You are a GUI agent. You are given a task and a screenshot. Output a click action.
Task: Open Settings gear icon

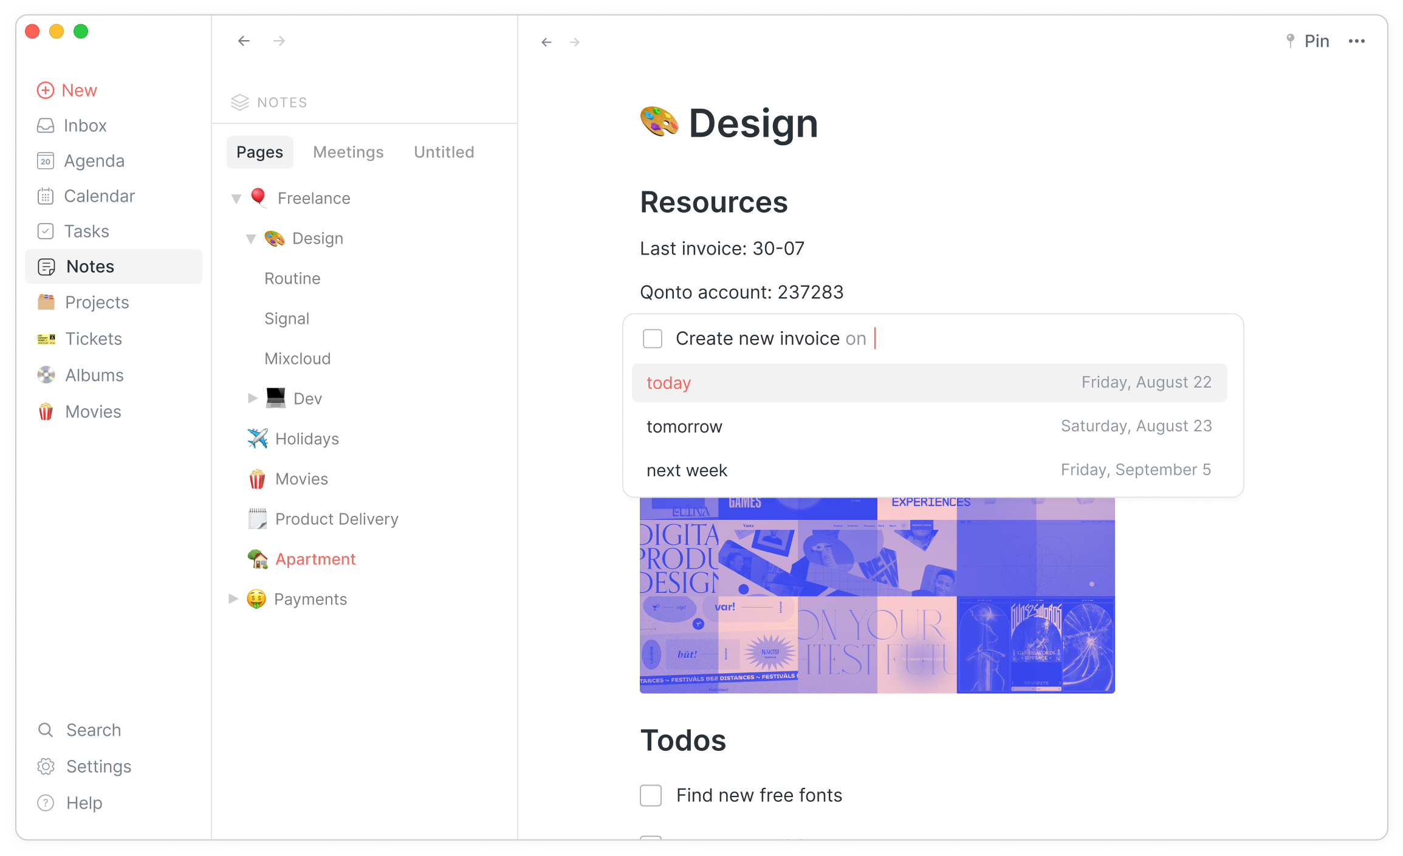[x=46, y=766]
